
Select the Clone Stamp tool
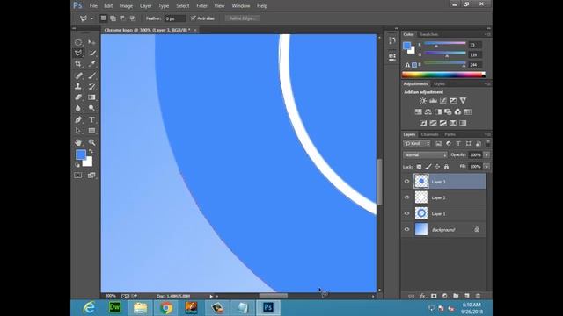[78, 86]
